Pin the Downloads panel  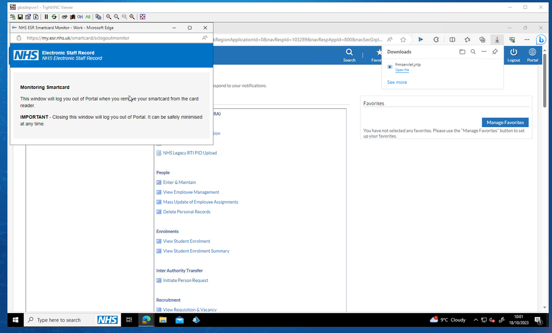[495, 52]
